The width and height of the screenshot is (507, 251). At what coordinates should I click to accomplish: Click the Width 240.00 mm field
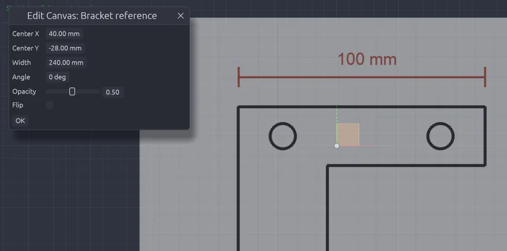[66, 63]
